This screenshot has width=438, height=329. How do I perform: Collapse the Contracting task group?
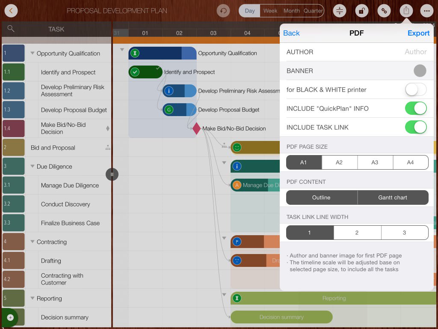(x=33, y=242)
